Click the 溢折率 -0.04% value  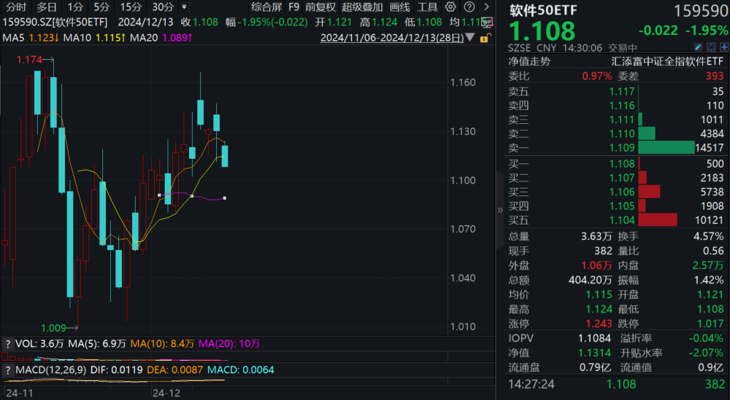[706, 339]
